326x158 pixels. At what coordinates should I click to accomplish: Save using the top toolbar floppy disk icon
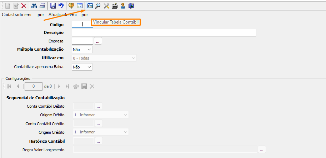click(53, 6)
